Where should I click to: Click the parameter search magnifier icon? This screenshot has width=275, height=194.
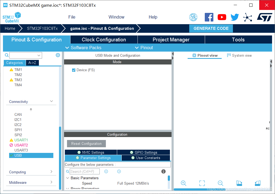(x=68, y=171)
